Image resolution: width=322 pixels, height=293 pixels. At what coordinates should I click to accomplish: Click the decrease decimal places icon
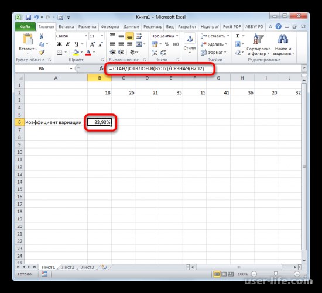163,53
